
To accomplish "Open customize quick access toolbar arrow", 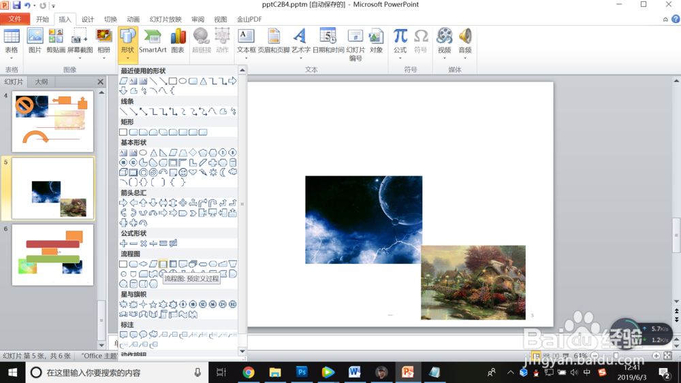I will (x=54, y=5).
